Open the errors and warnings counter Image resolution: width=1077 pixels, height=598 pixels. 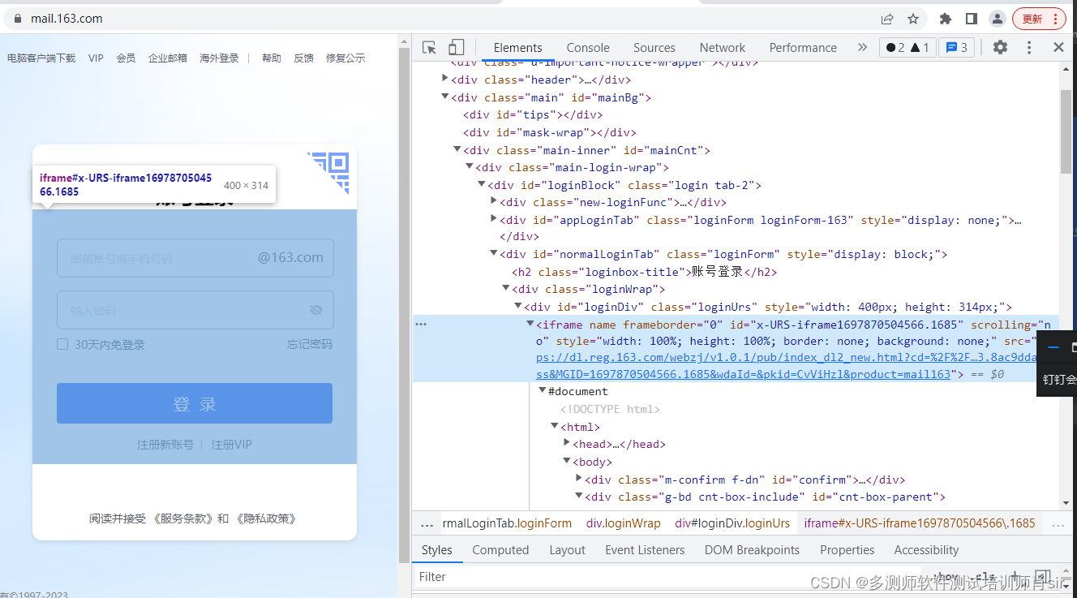coord(908,48)
